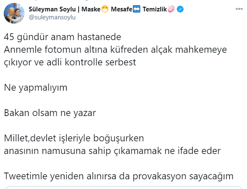This screenshot has height=189, width=247.
Task: Click the 'Bakan olsam ne yazar' line
Action: [x=50, y=113]
